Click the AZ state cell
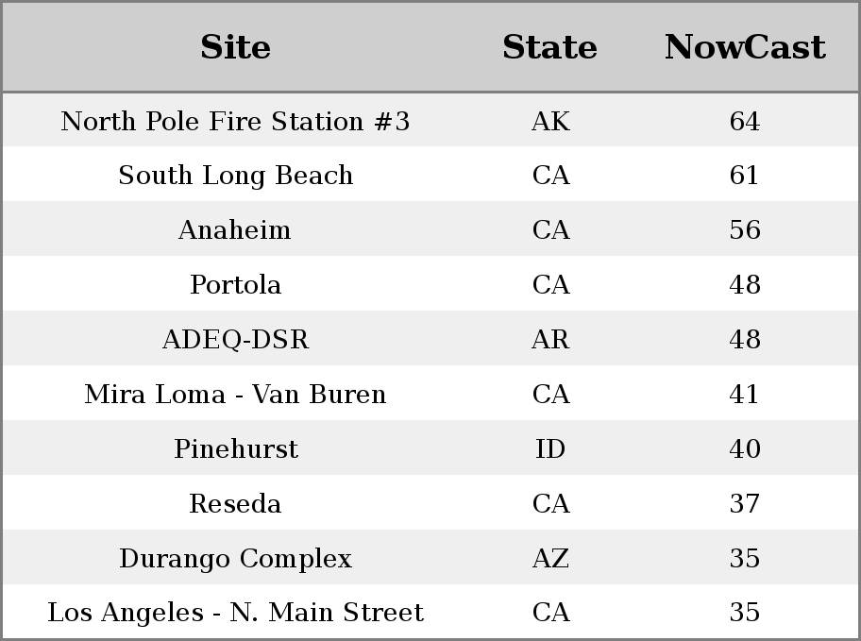Image resolution: width=861 pixels, height=641 pixels. coord(550,559)
